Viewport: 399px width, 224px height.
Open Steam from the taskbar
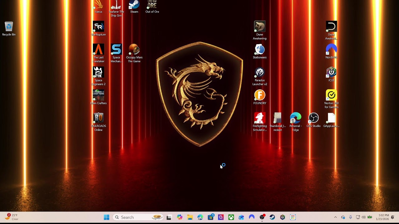272,217
